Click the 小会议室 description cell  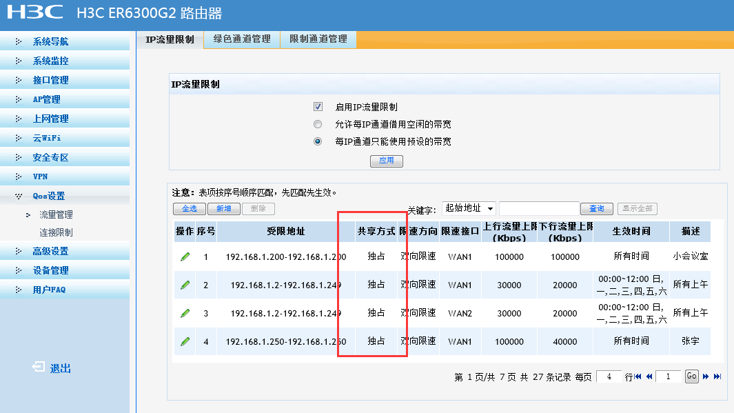691,256
